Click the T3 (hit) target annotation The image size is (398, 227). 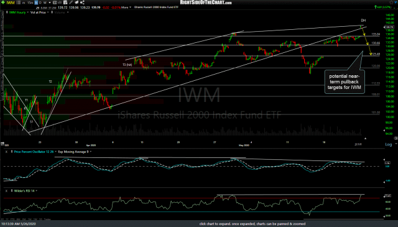point(127,65)
